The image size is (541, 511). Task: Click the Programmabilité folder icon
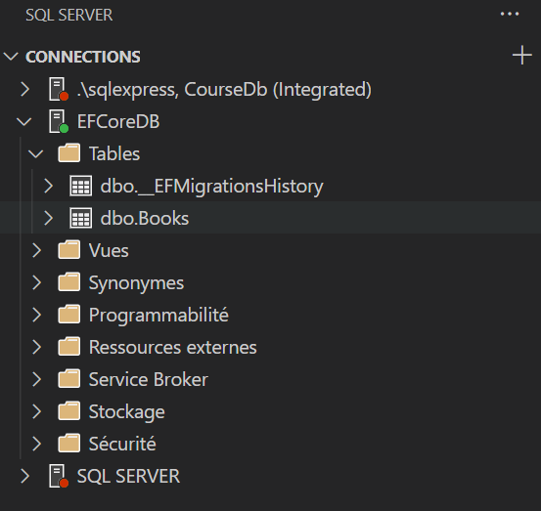pos(69,314)
